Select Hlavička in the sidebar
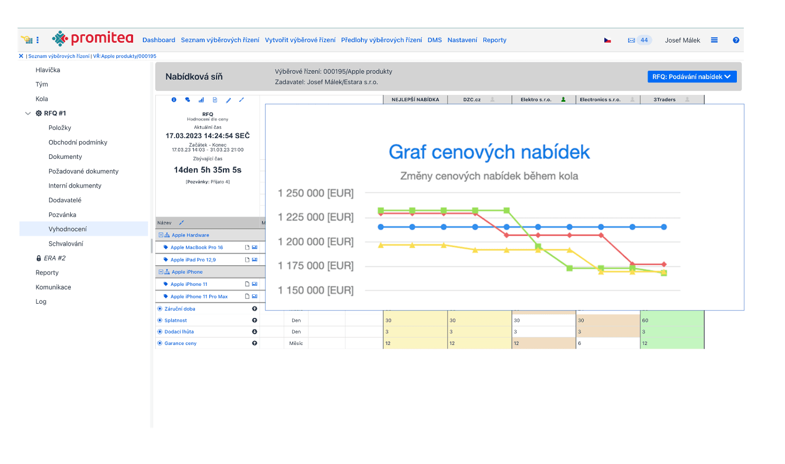The image size is (785, 464). 48,70
